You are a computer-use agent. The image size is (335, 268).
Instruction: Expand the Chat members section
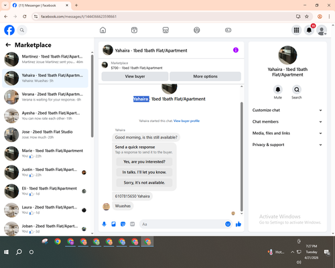coord(287,122)
